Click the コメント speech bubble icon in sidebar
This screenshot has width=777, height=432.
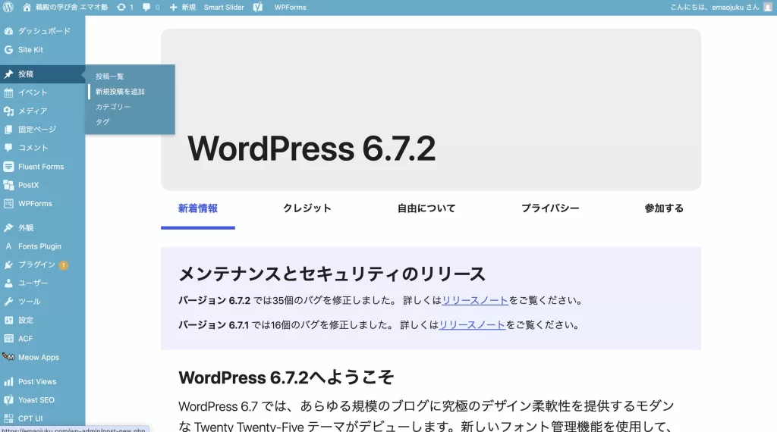8,148
